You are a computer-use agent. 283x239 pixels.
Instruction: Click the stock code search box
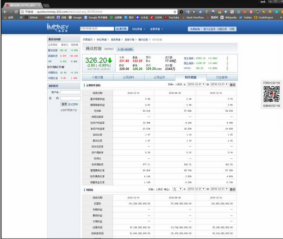click(97, 29)
